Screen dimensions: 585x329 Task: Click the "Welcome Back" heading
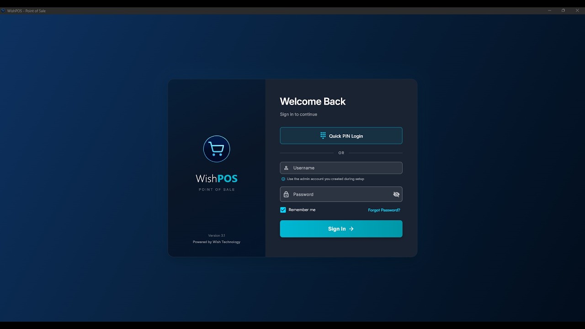(x=313, y=101)
